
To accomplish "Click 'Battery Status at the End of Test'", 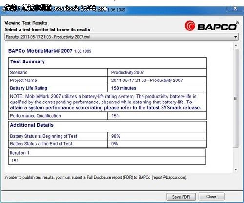I will pyautogui.click(x=41, y=144).
